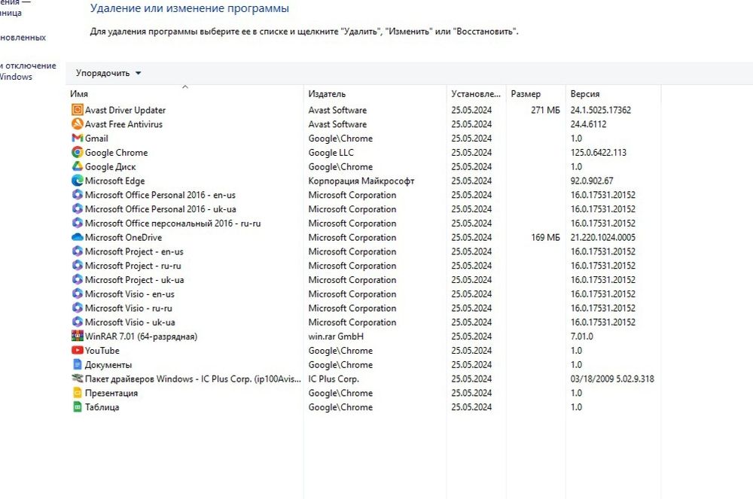Click the Microsoft Edge icon
753x499 pixels.
77,181
